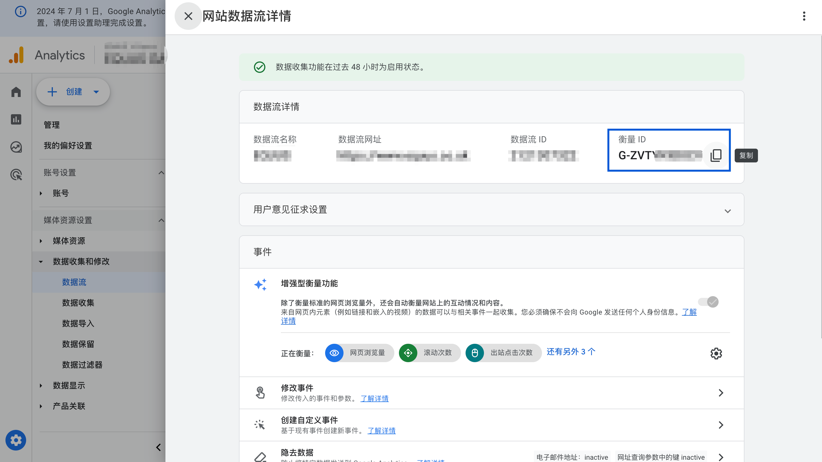Click the 电子邮件地址: inactive badge
The height and width of the screenshot is (462, 822).
pyautogui.click(x=572, y=457)
